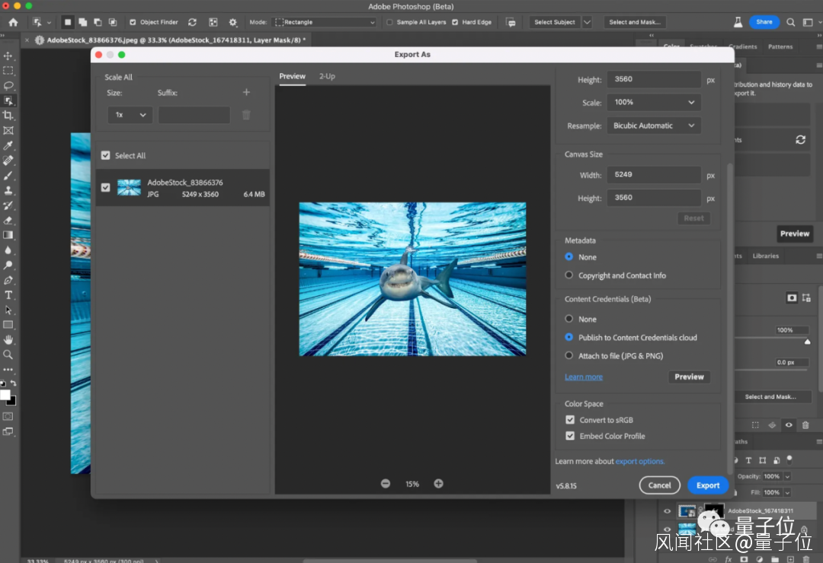Zoom in preview with plus icon
Screen dimensions: 823x563
click(439, 484)
